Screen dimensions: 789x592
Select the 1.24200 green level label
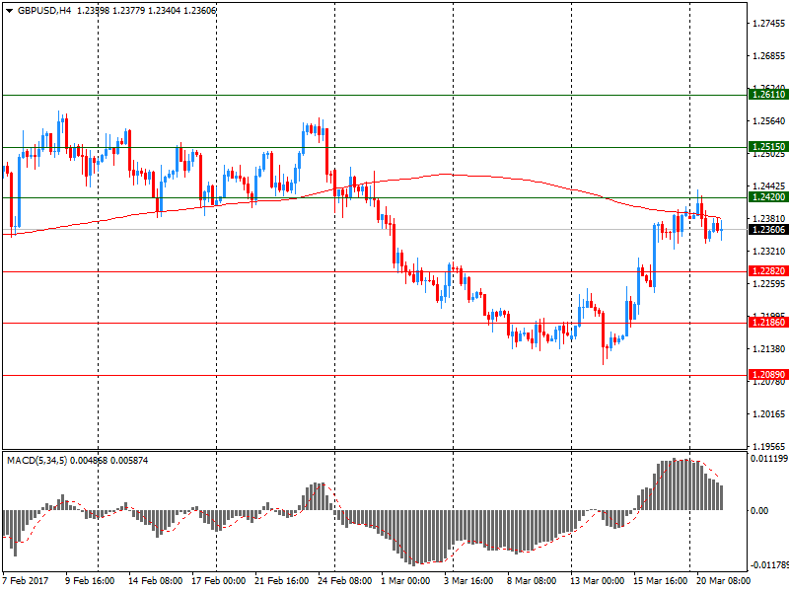(768, 197)
